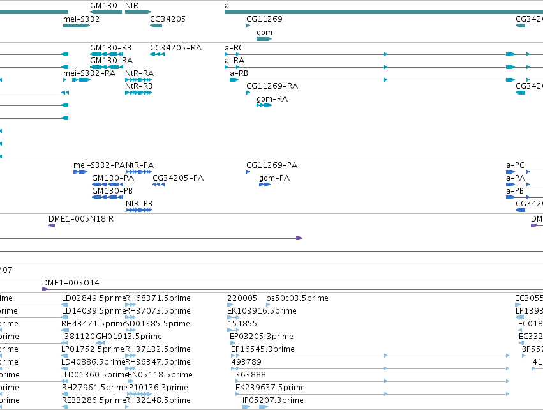Select the RH68371.5prime EST label
The width and height of the screenshot is (543, 410).
coord(158,298)
